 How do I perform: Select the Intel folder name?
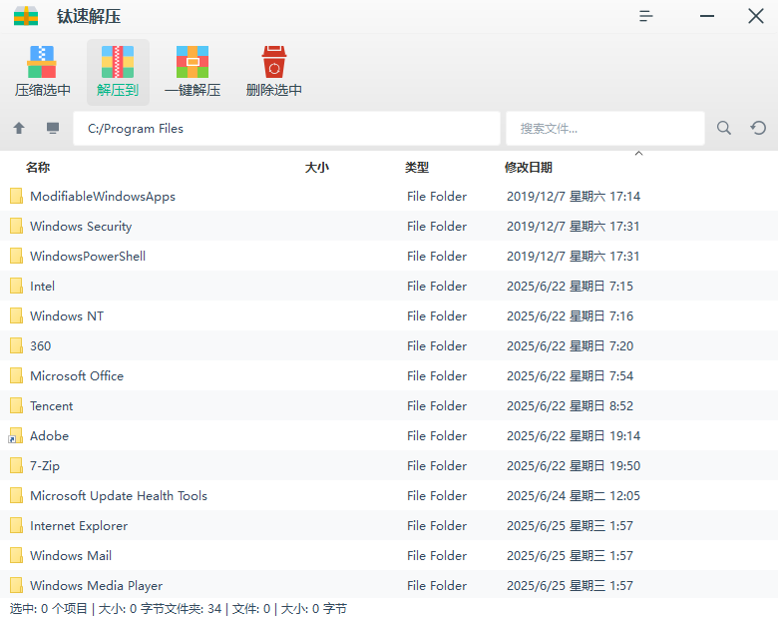coord(42,286)
